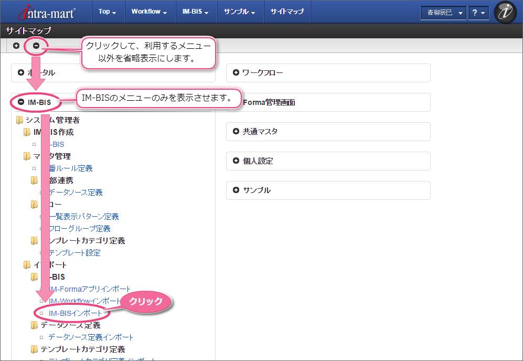Click the フロー folder icon

(x=34, y=204)
